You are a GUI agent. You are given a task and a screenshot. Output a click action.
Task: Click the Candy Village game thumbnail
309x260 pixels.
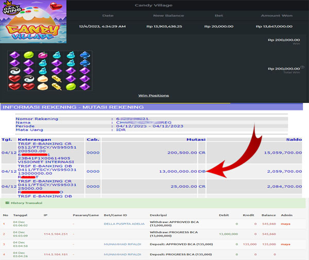33,22
